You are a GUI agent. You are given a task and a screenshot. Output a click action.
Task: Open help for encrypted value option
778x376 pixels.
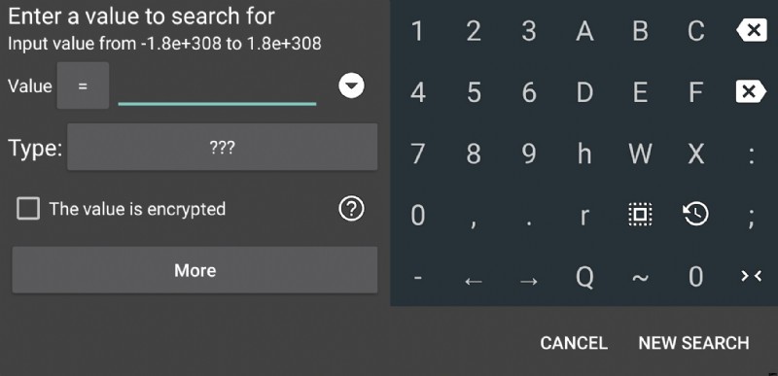click(x=351, y=209)
